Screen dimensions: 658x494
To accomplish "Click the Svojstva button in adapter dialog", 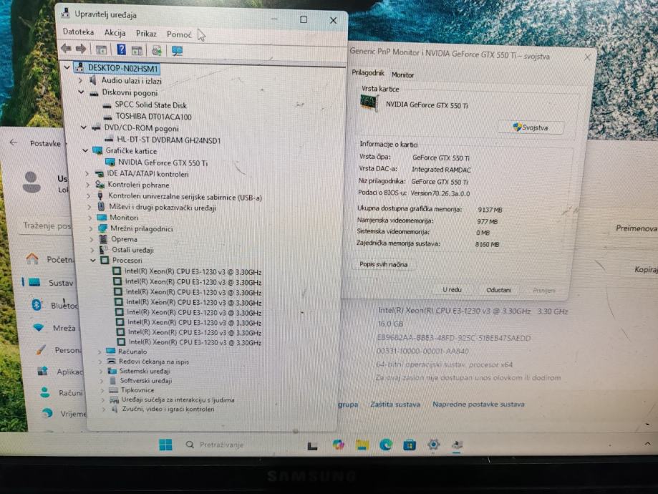I will point(531,127).
